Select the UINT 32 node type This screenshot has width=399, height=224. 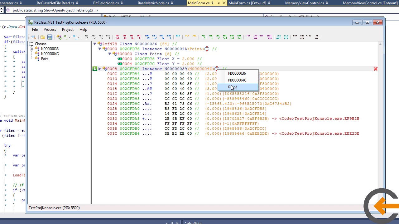155,37
